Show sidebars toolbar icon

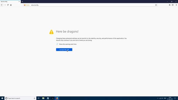[x=173, y=5]
